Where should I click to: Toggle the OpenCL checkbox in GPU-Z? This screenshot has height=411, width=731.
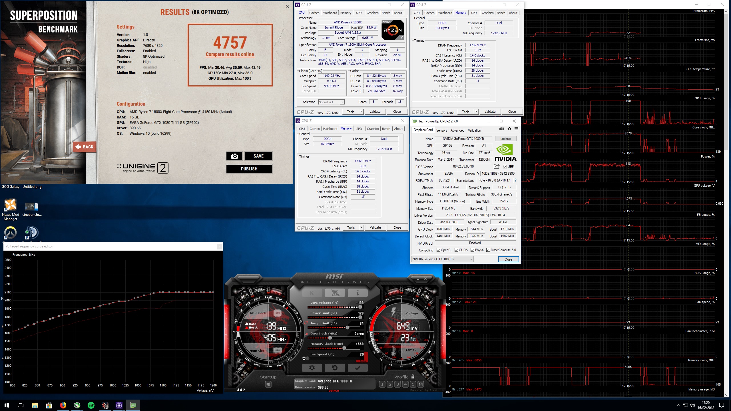438,250
